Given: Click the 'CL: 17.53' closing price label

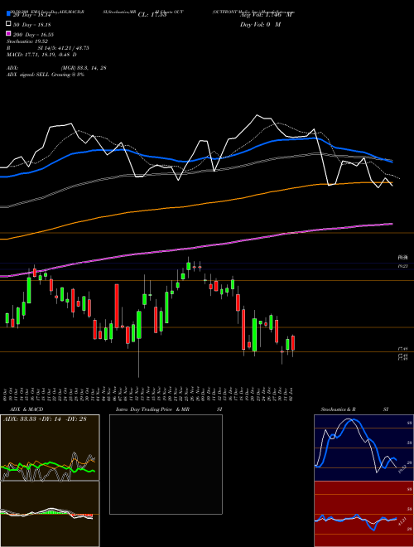Looking at the screenshot, I should point(152,15).
